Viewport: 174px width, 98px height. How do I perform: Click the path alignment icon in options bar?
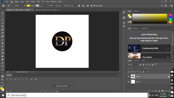(x=83, y=6)
